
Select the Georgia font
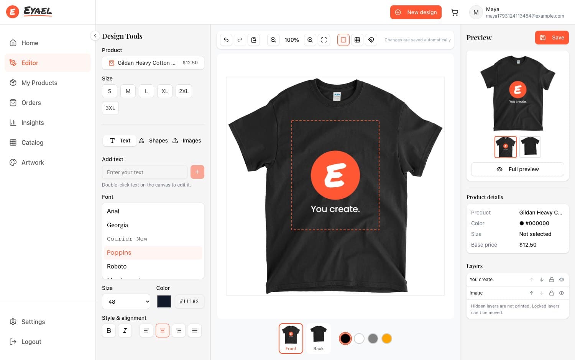point(153,225)
